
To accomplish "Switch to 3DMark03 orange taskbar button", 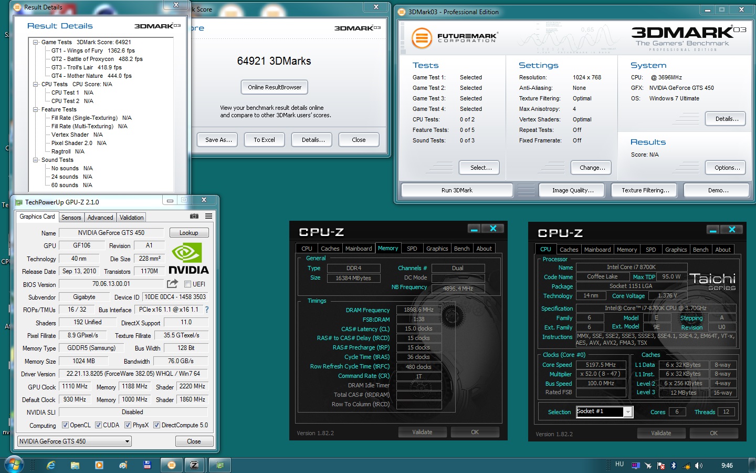I will (x=171, y=465).
